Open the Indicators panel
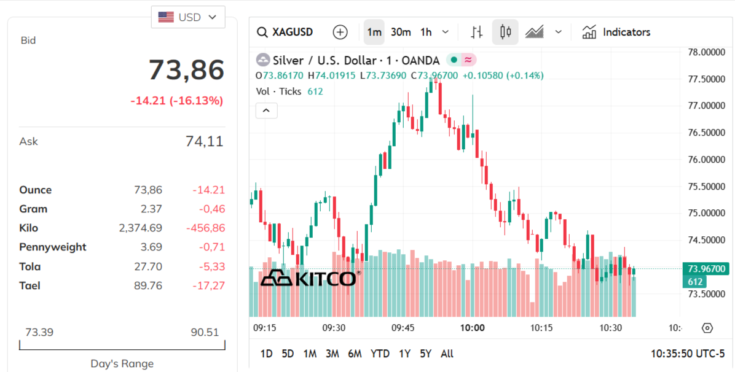Screen dimensions: 735x372 click(x=616, y=31)
